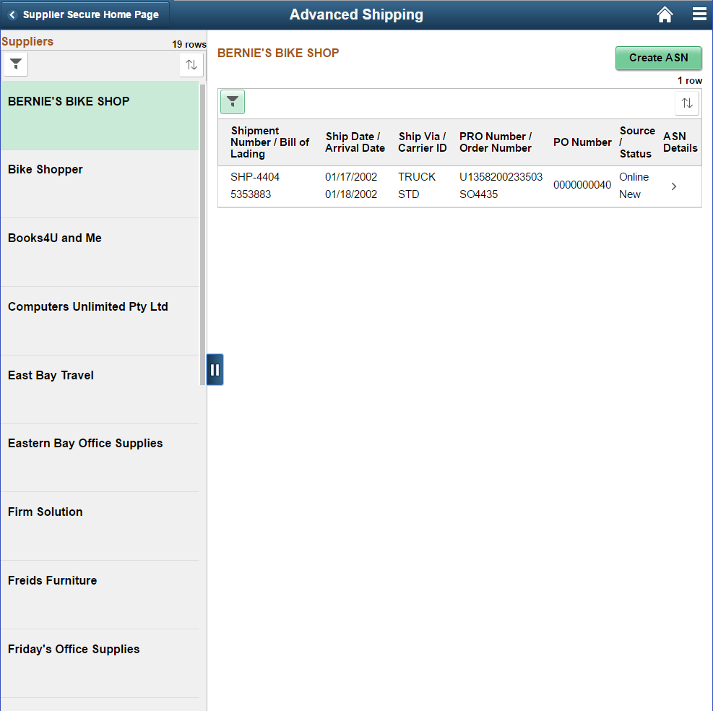713x711 pixels.
Task: Sort the Suppliers list
Action: 191,64
